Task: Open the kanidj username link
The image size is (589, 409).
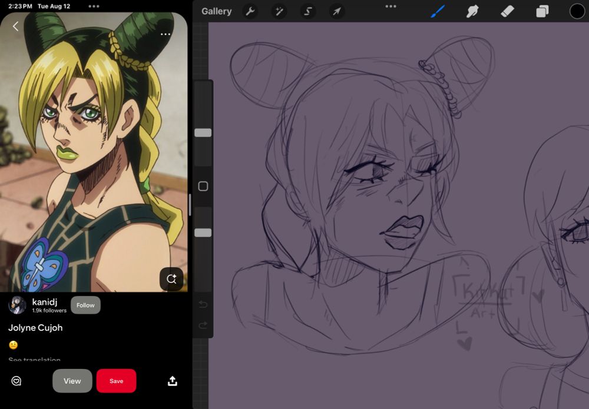Action: pyautogui.click(x=45, y=302)
